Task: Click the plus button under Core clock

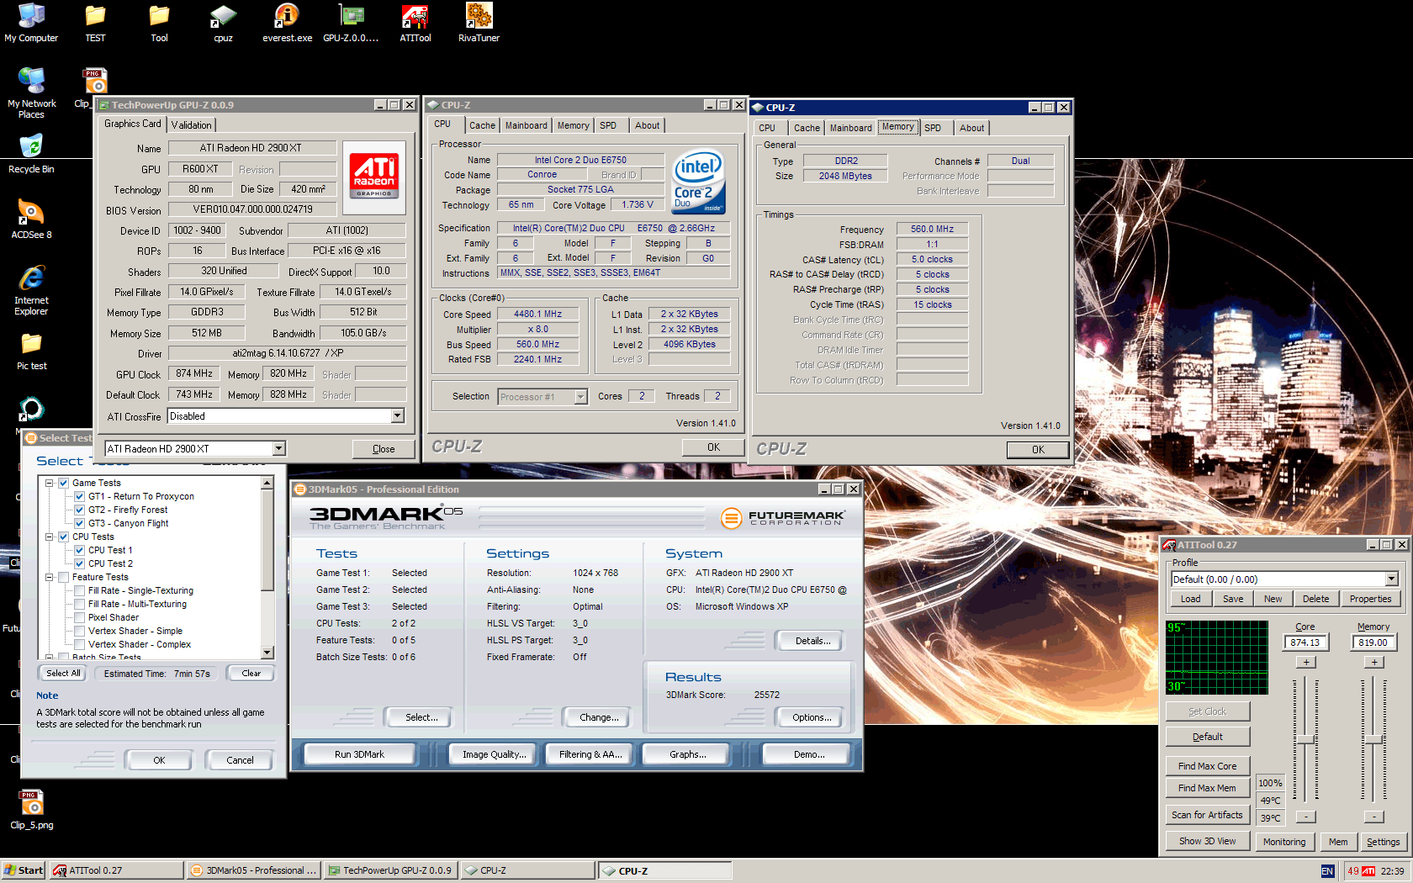Action: (1305, 663)
